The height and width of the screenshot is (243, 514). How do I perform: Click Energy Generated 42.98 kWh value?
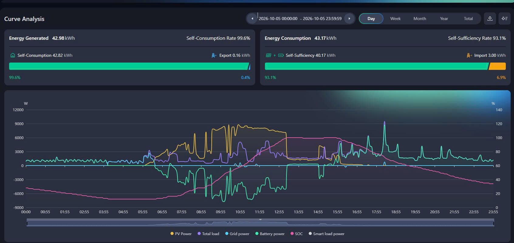(63, 38)
